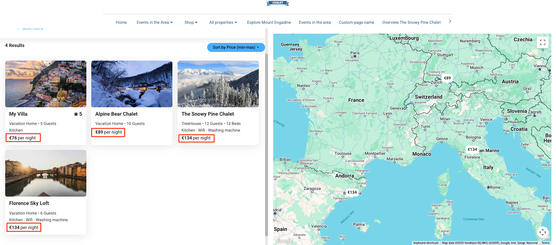This screenshot has height=245, width=556.
Task: Click the star rating on My Villa
Action: [78, 114]
